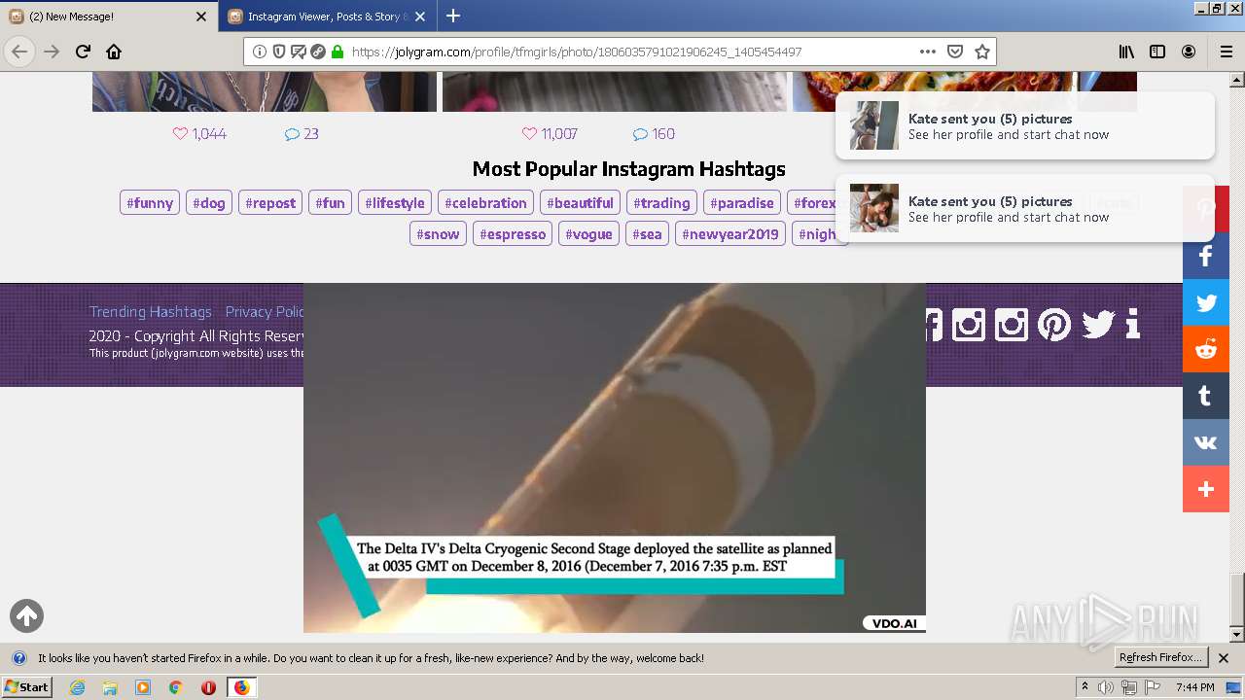This screenshot has width=1245, height=700.
Task: Share on VK via side bar
Action: click(1206, 442)
